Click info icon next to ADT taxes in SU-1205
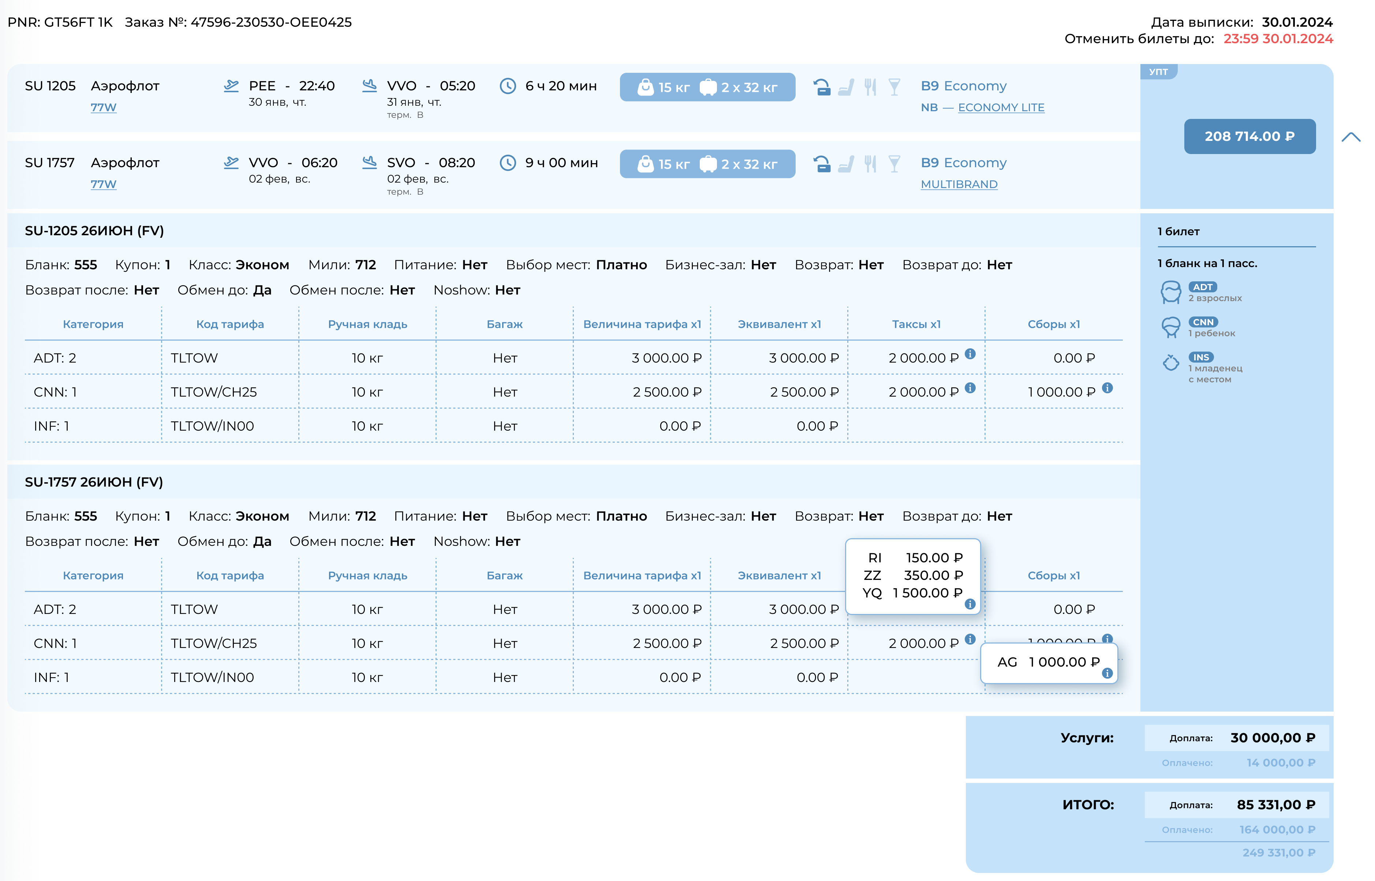This screenshot has height=881, width=1375. pos(970,353)
